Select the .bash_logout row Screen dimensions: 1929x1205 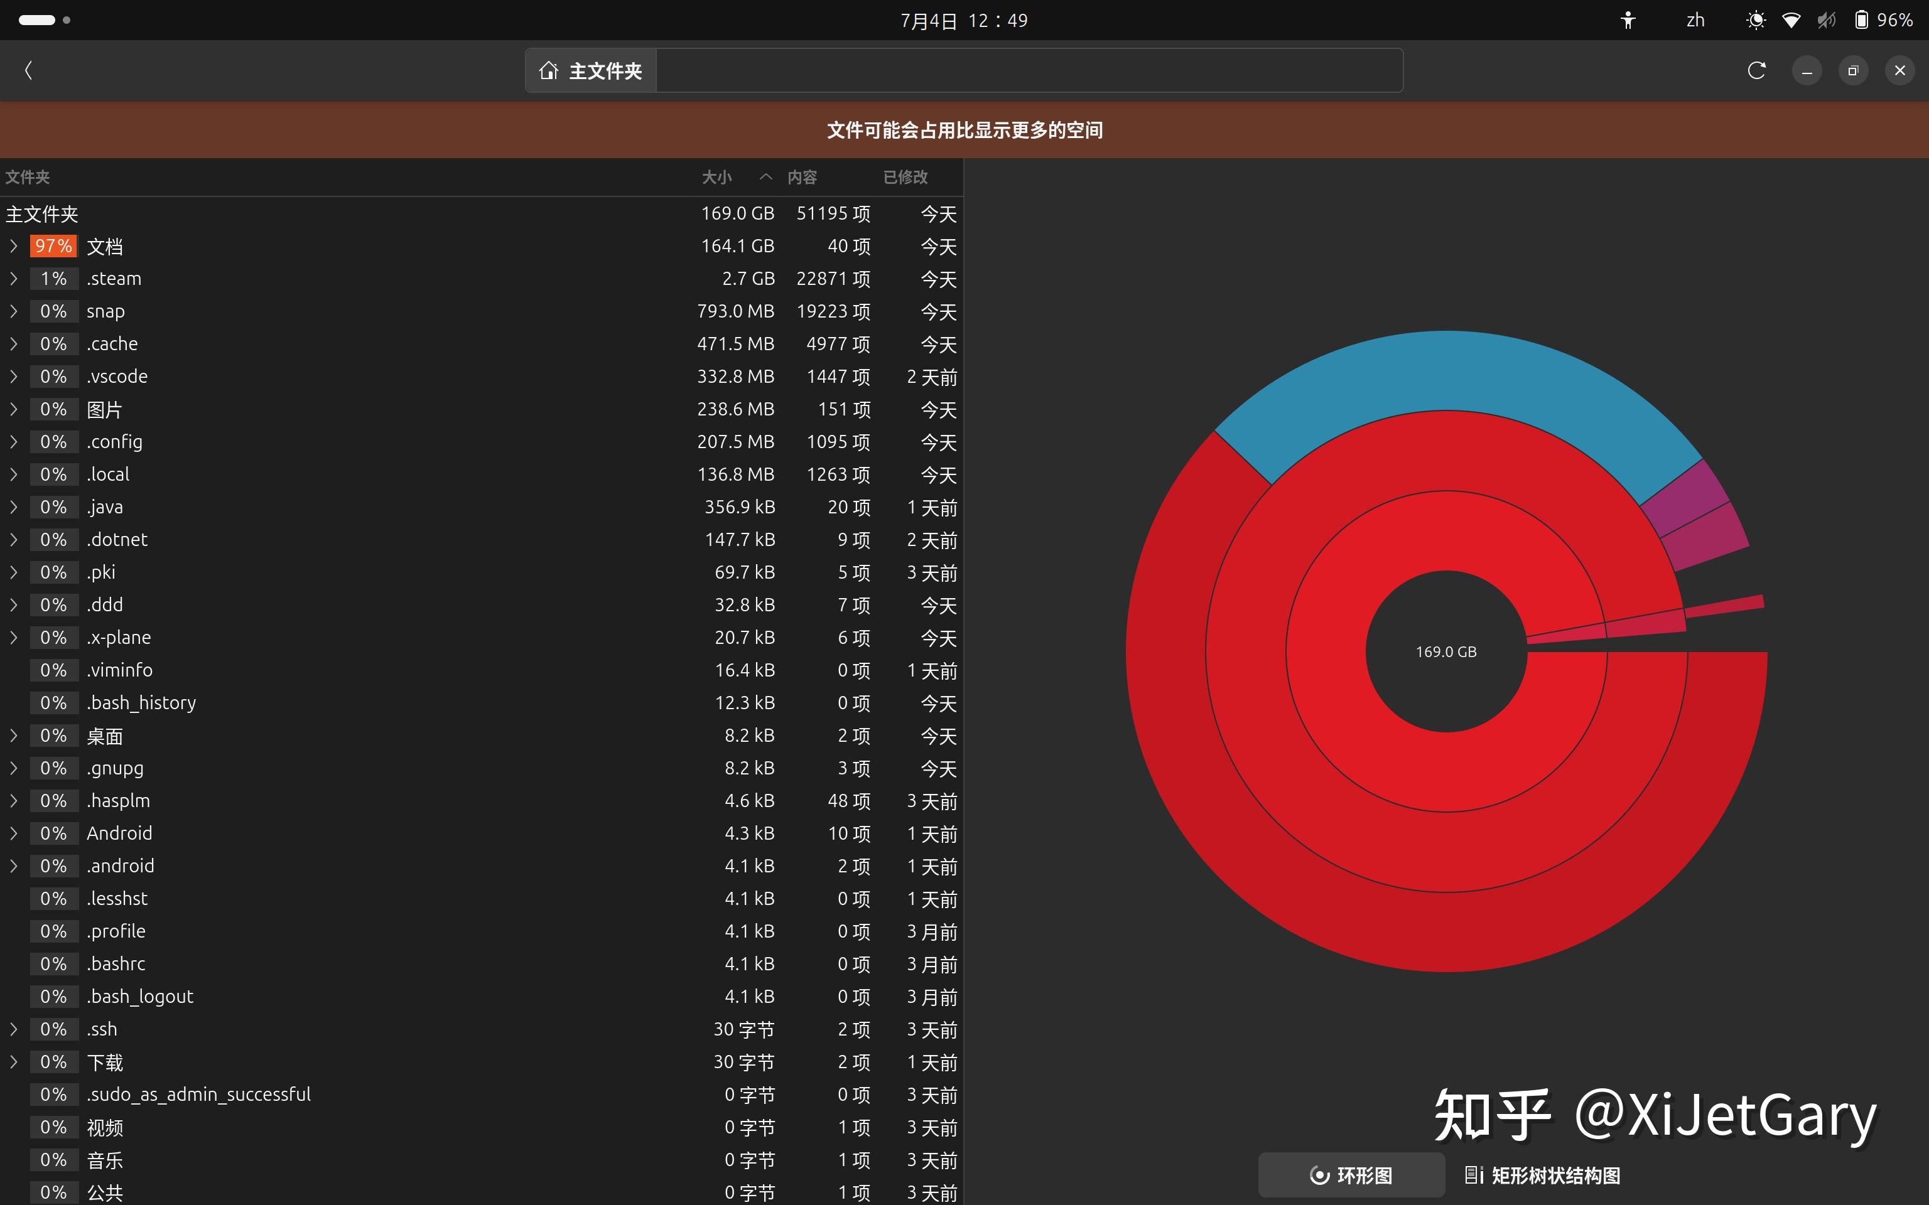(482, 997)
